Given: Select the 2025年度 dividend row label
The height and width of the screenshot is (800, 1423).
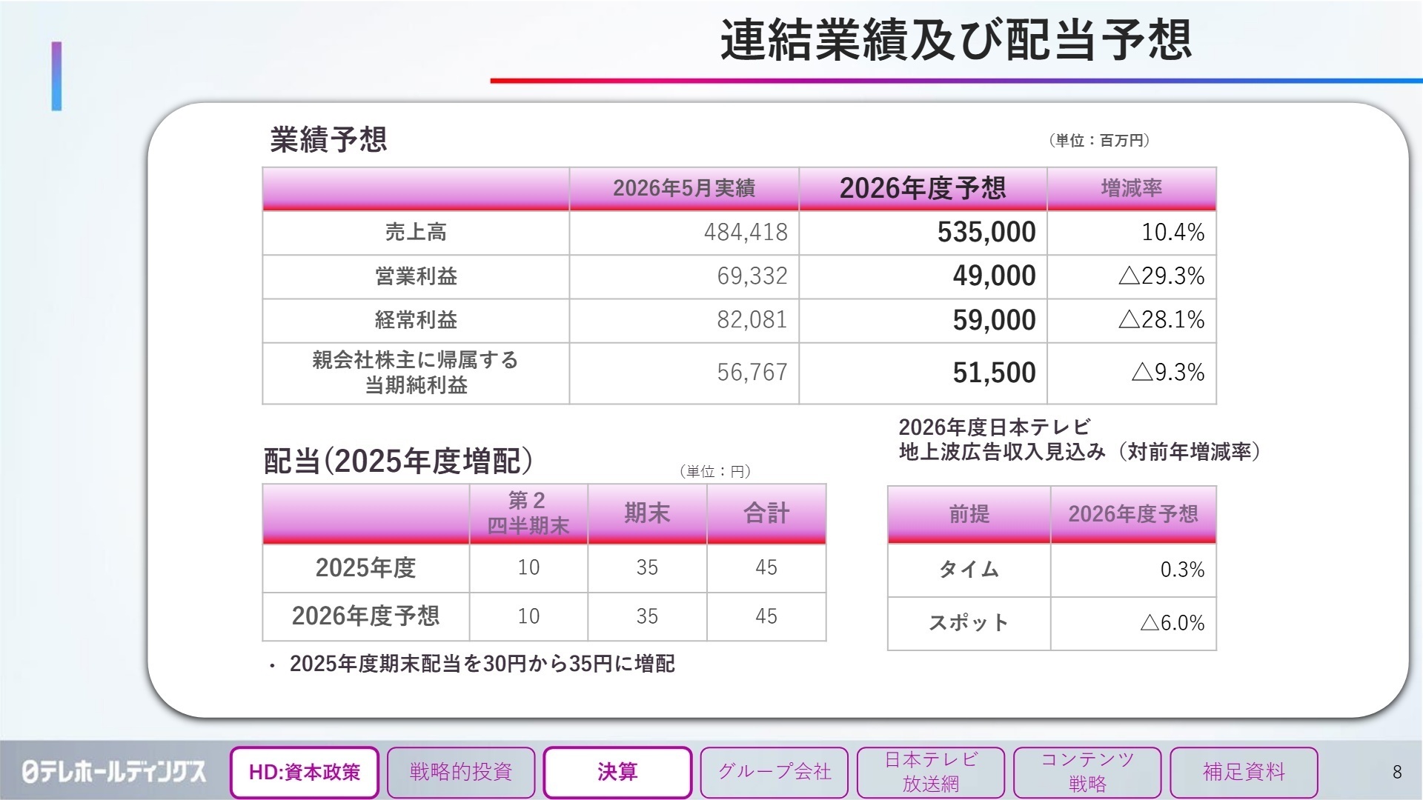Looking at the screenshot, I should [365, 568].
